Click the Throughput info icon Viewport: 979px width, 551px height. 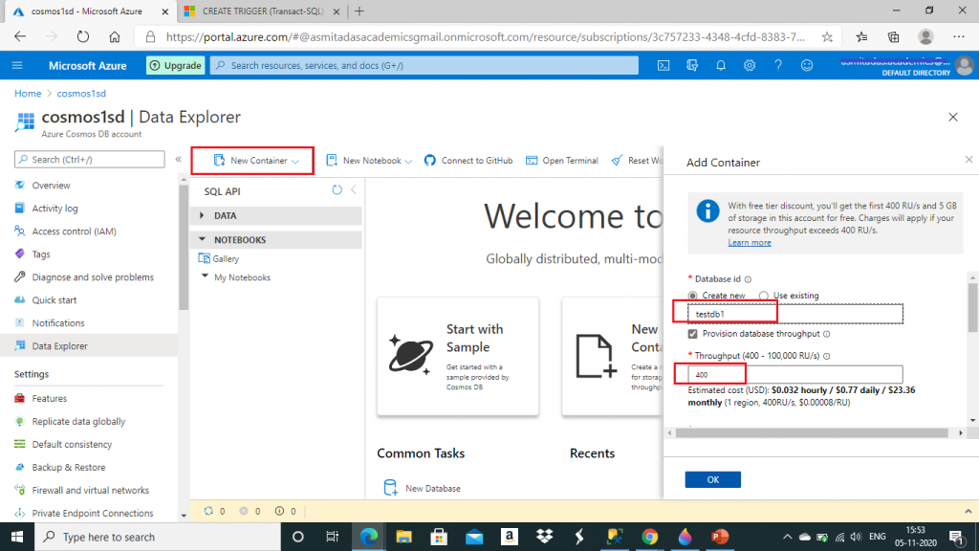(826, 356)
